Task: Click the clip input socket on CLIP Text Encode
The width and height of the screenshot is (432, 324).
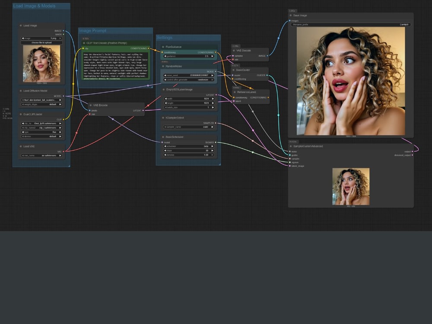Action: [x=83, y=48]
